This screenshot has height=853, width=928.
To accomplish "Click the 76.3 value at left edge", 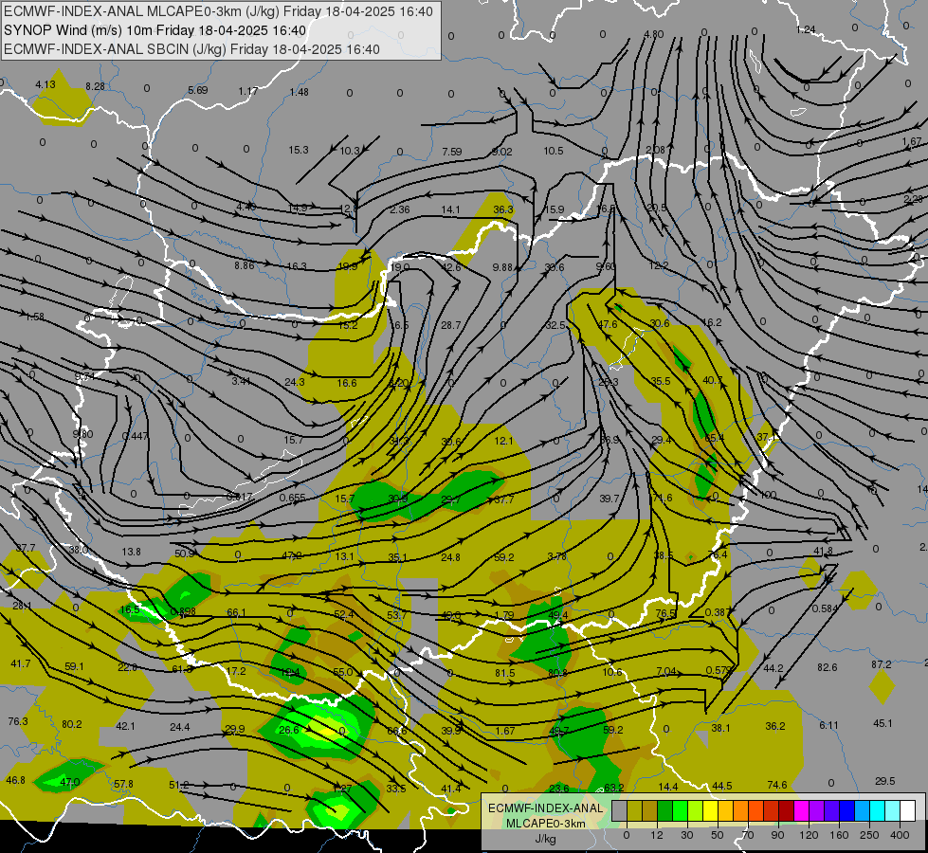I will click(x=18, y=721).
